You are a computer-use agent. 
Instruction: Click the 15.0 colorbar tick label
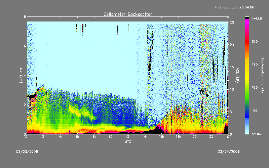[x=255, y=65]
